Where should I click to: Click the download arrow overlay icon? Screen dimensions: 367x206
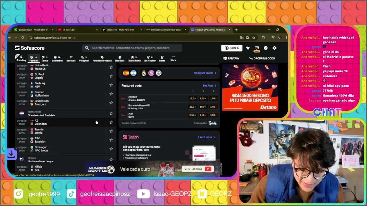(11, 154)
